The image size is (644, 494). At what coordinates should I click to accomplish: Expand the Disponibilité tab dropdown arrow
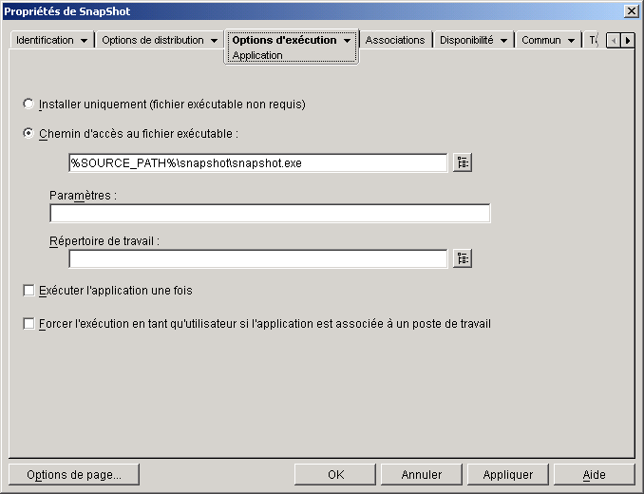point(503,41)
